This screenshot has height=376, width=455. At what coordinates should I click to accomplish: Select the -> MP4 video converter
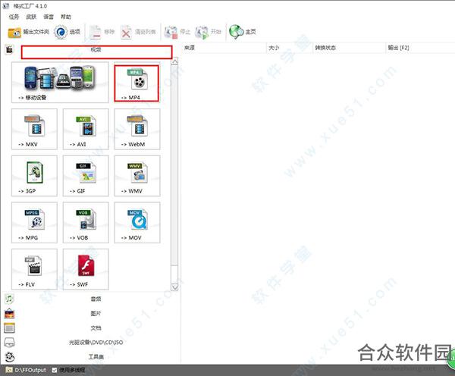click(x=136, y=83)
